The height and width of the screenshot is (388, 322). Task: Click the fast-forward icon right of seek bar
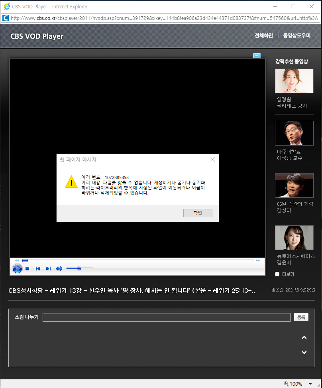258,260
